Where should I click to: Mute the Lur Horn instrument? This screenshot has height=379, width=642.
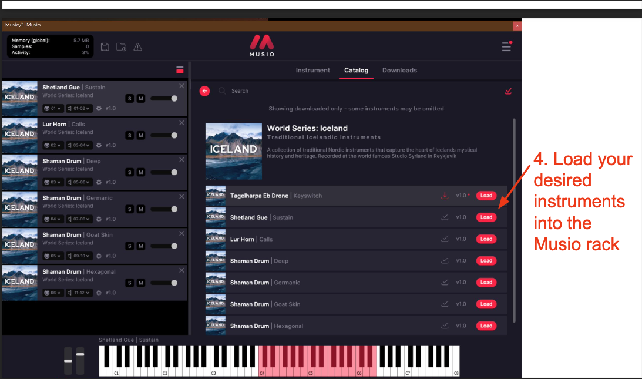[x=141, y=135]
